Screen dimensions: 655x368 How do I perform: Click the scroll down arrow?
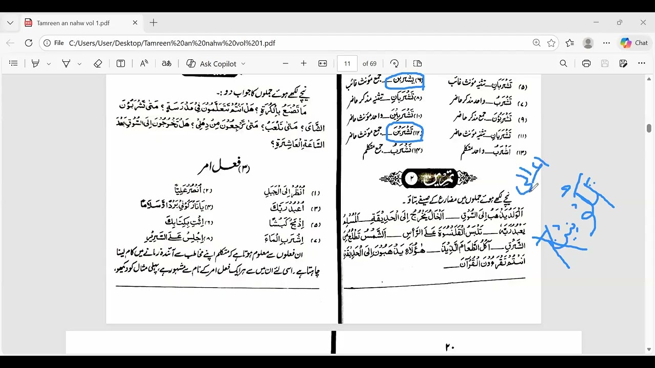649,350
